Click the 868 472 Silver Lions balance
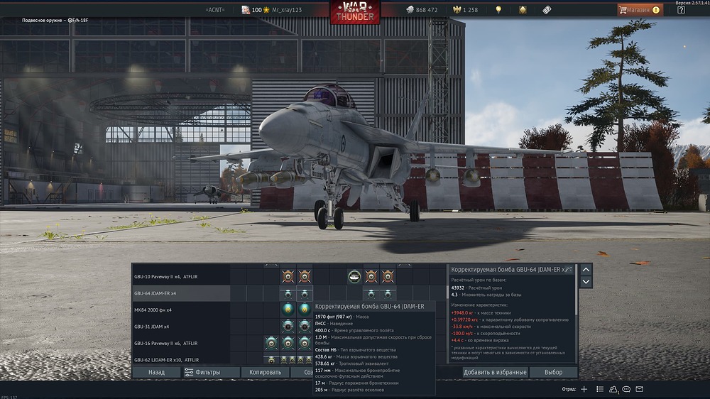This screenshot has width=710, height=399. [427, 9]
